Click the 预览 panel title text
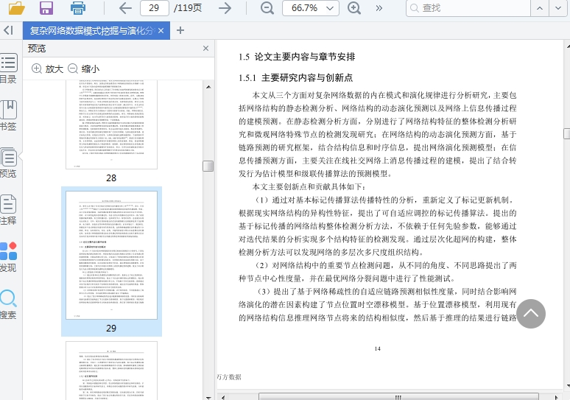The image size is (570, 400). tap(37, 48)
